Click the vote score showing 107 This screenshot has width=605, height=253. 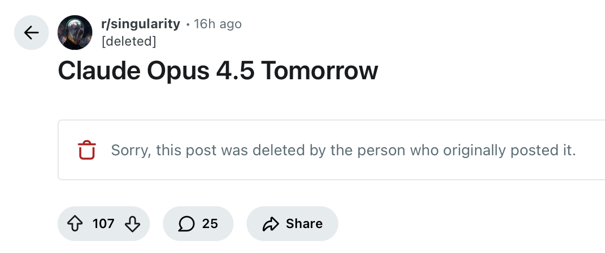click(103, 224)
